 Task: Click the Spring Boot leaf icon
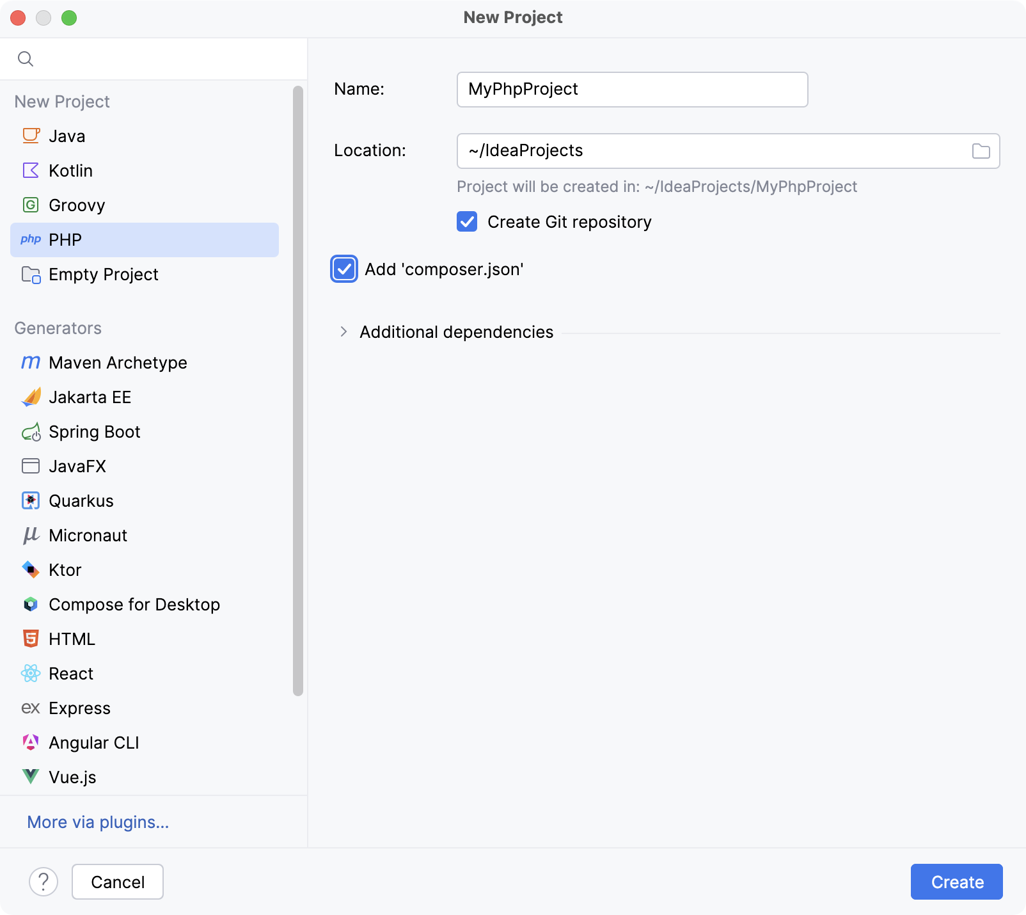click(x=30, y=431)
